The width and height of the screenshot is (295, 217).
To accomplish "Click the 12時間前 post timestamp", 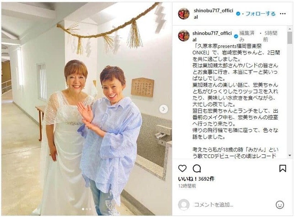I will (187, 186).
